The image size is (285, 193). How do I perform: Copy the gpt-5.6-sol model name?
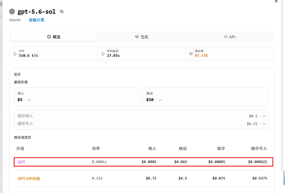tap(62, 12)
